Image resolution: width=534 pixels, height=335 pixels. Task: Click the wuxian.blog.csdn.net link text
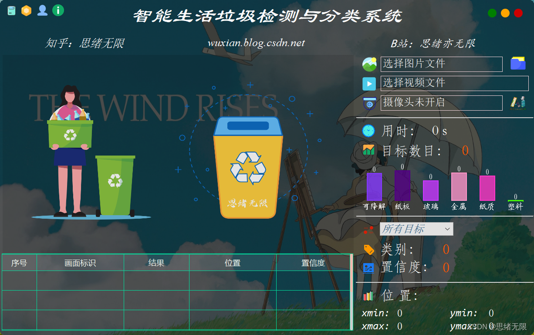256,43
